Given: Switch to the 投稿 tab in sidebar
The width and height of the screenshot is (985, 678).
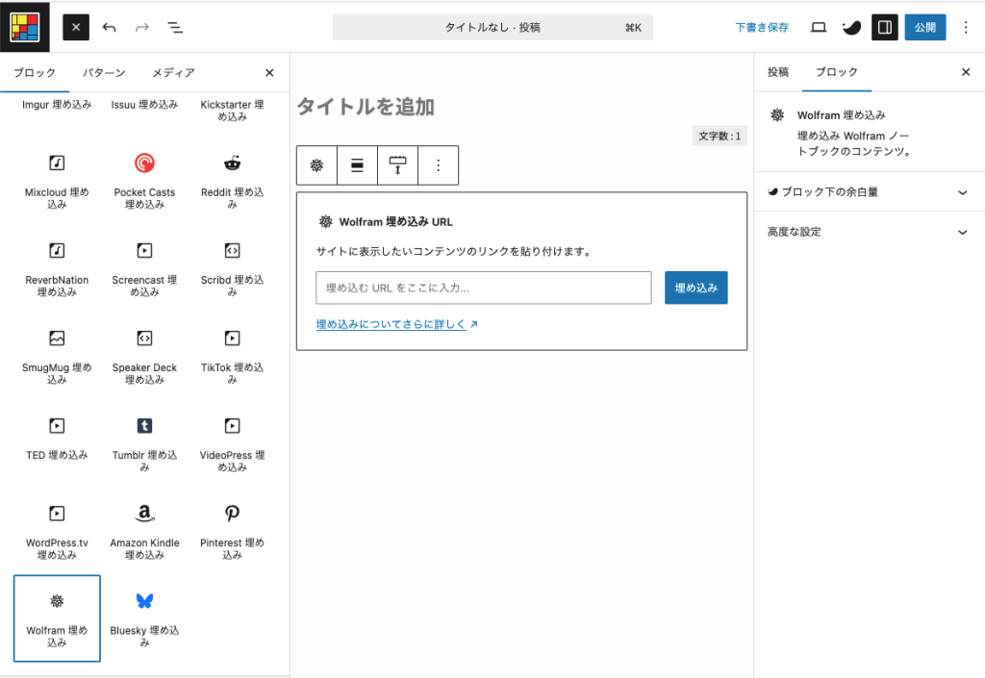Looking at the screenshot, I should pyautogui.click(x=778, y=72).
